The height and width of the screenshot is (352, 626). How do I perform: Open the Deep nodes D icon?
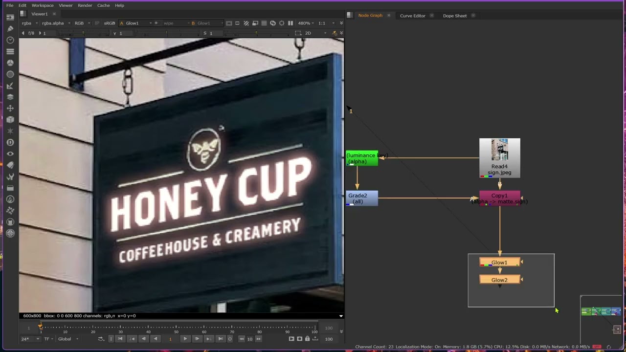click(x=10, y=142)
